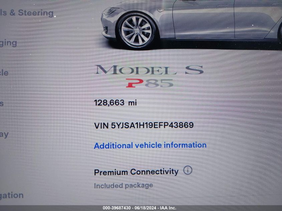Open the Navigation sidebar item

(x=12, y=195)
